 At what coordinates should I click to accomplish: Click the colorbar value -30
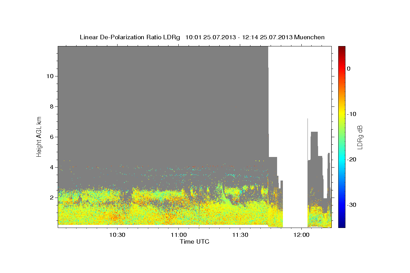point(352,205)
